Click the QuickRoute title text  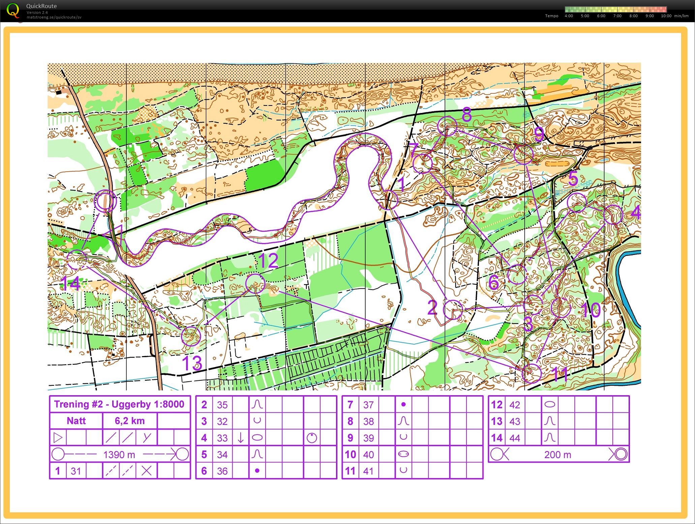point(41,6)
